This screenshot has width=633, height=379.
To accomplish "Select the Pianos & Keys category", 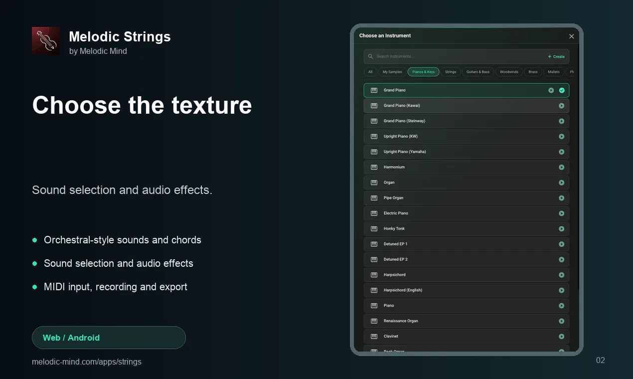I will [423, 72].
